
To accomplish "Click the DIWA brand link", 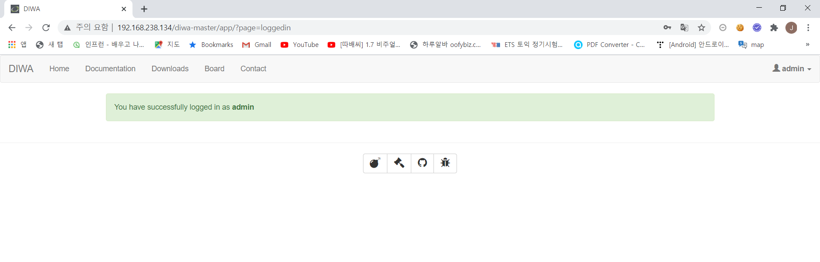I will 21,69.
